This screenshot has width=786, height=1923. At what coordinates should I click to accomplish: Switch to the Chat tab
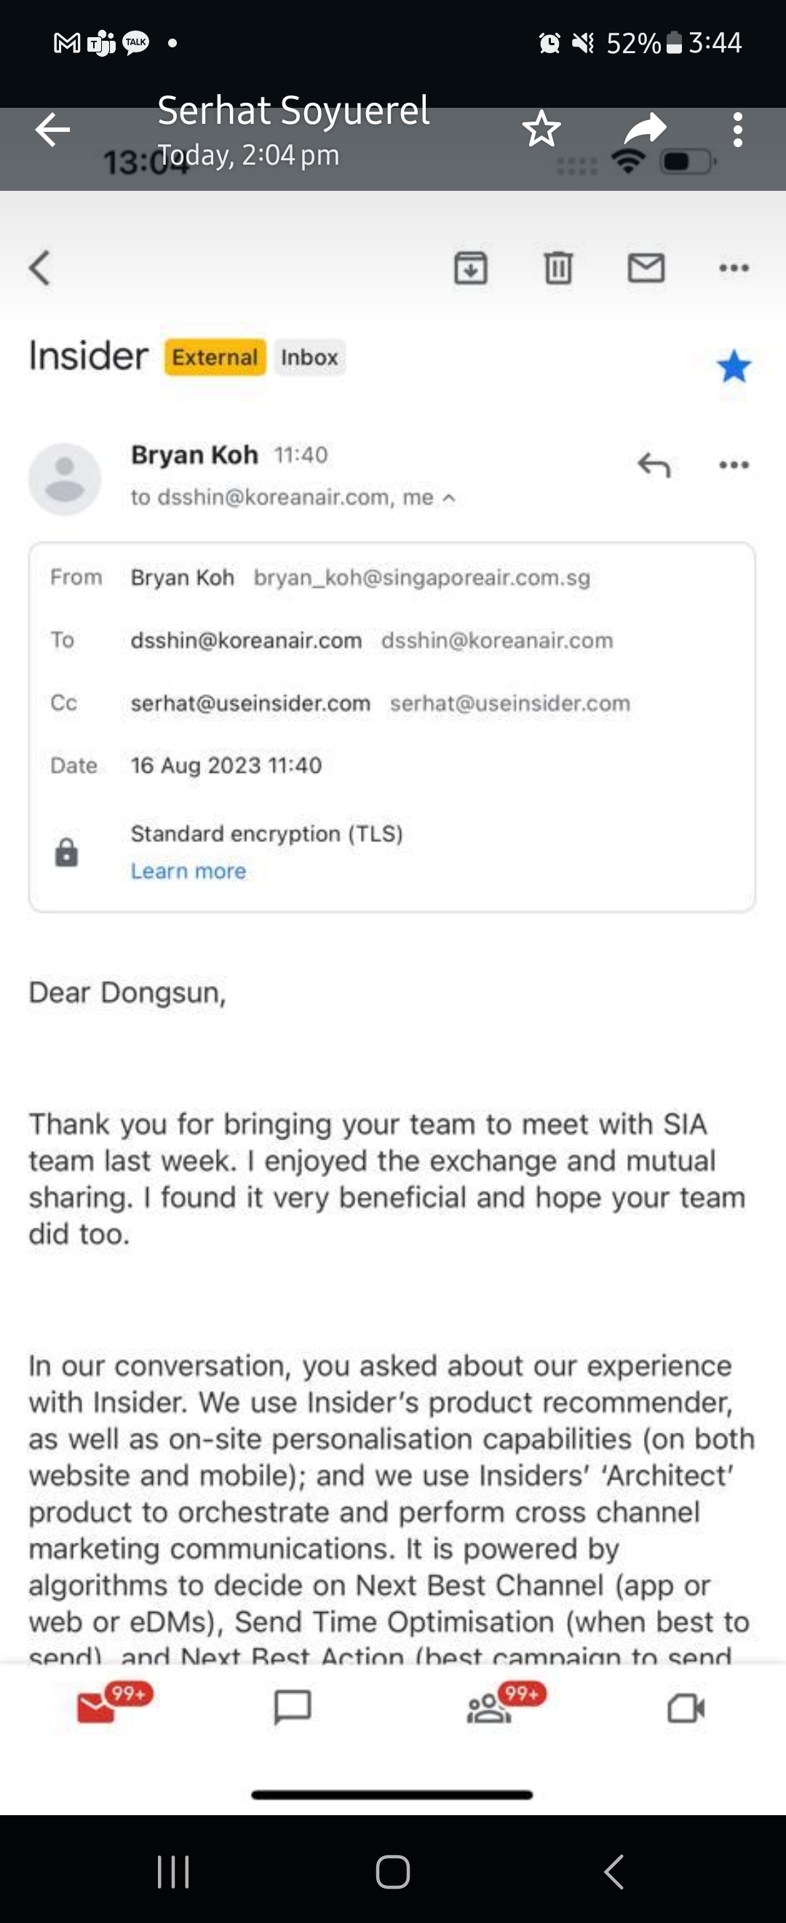[x=293, y=1707]
